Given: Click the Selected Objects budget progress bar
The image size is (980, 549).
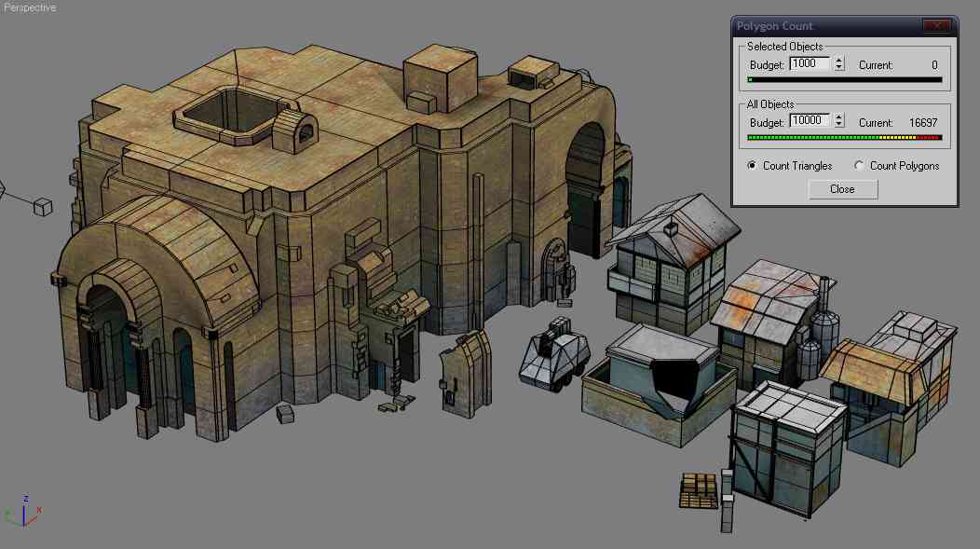Looking at the screenshot, I should [x=845, y=80].
